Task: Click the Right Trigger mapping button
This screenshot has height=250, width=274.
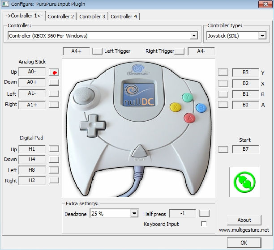Action: pyautogui.click(x=180, y=51)
